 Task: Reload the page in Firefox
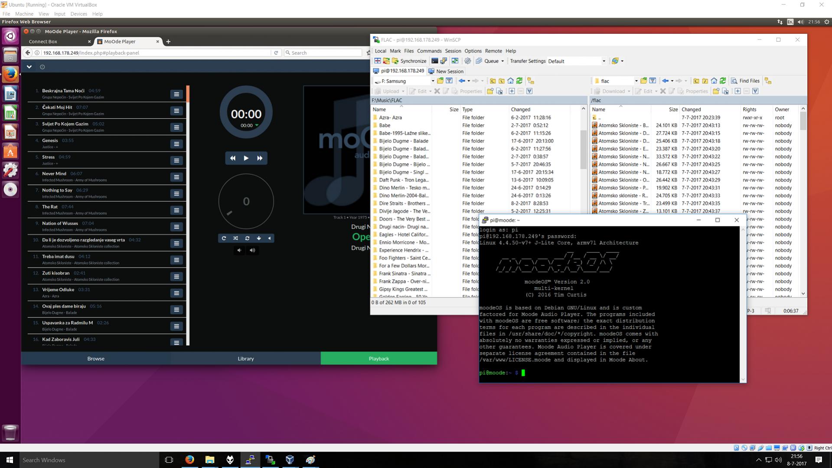(276, 53)
